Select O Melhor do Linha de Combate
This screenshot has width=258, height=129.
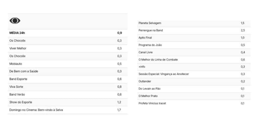point(194,60)
